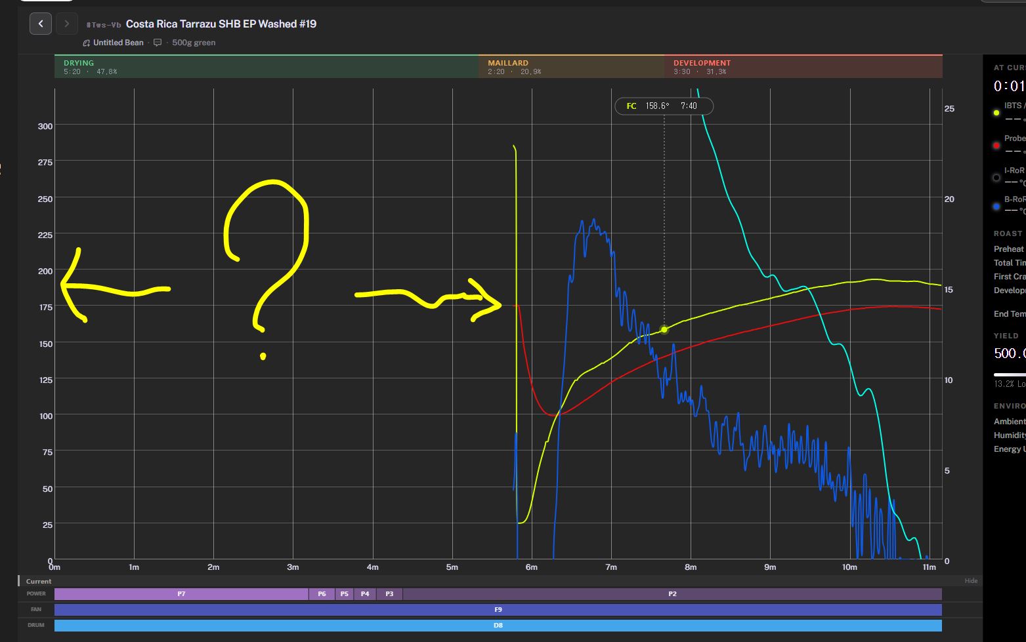Click the disabled forward chevron button

pos(66,24)
